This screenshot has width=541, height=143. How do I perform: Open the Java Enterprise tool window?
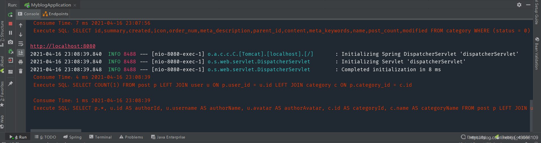(168, 137)
